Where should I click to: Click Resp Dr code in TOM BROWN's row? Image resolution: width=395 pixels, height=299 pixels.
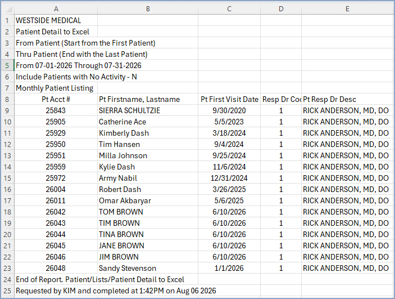(x=281, y=212)
